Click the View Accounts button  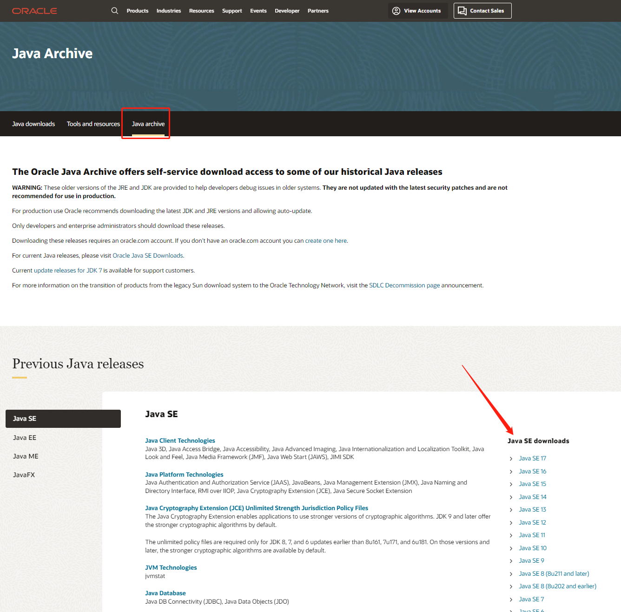coord(418,11)
